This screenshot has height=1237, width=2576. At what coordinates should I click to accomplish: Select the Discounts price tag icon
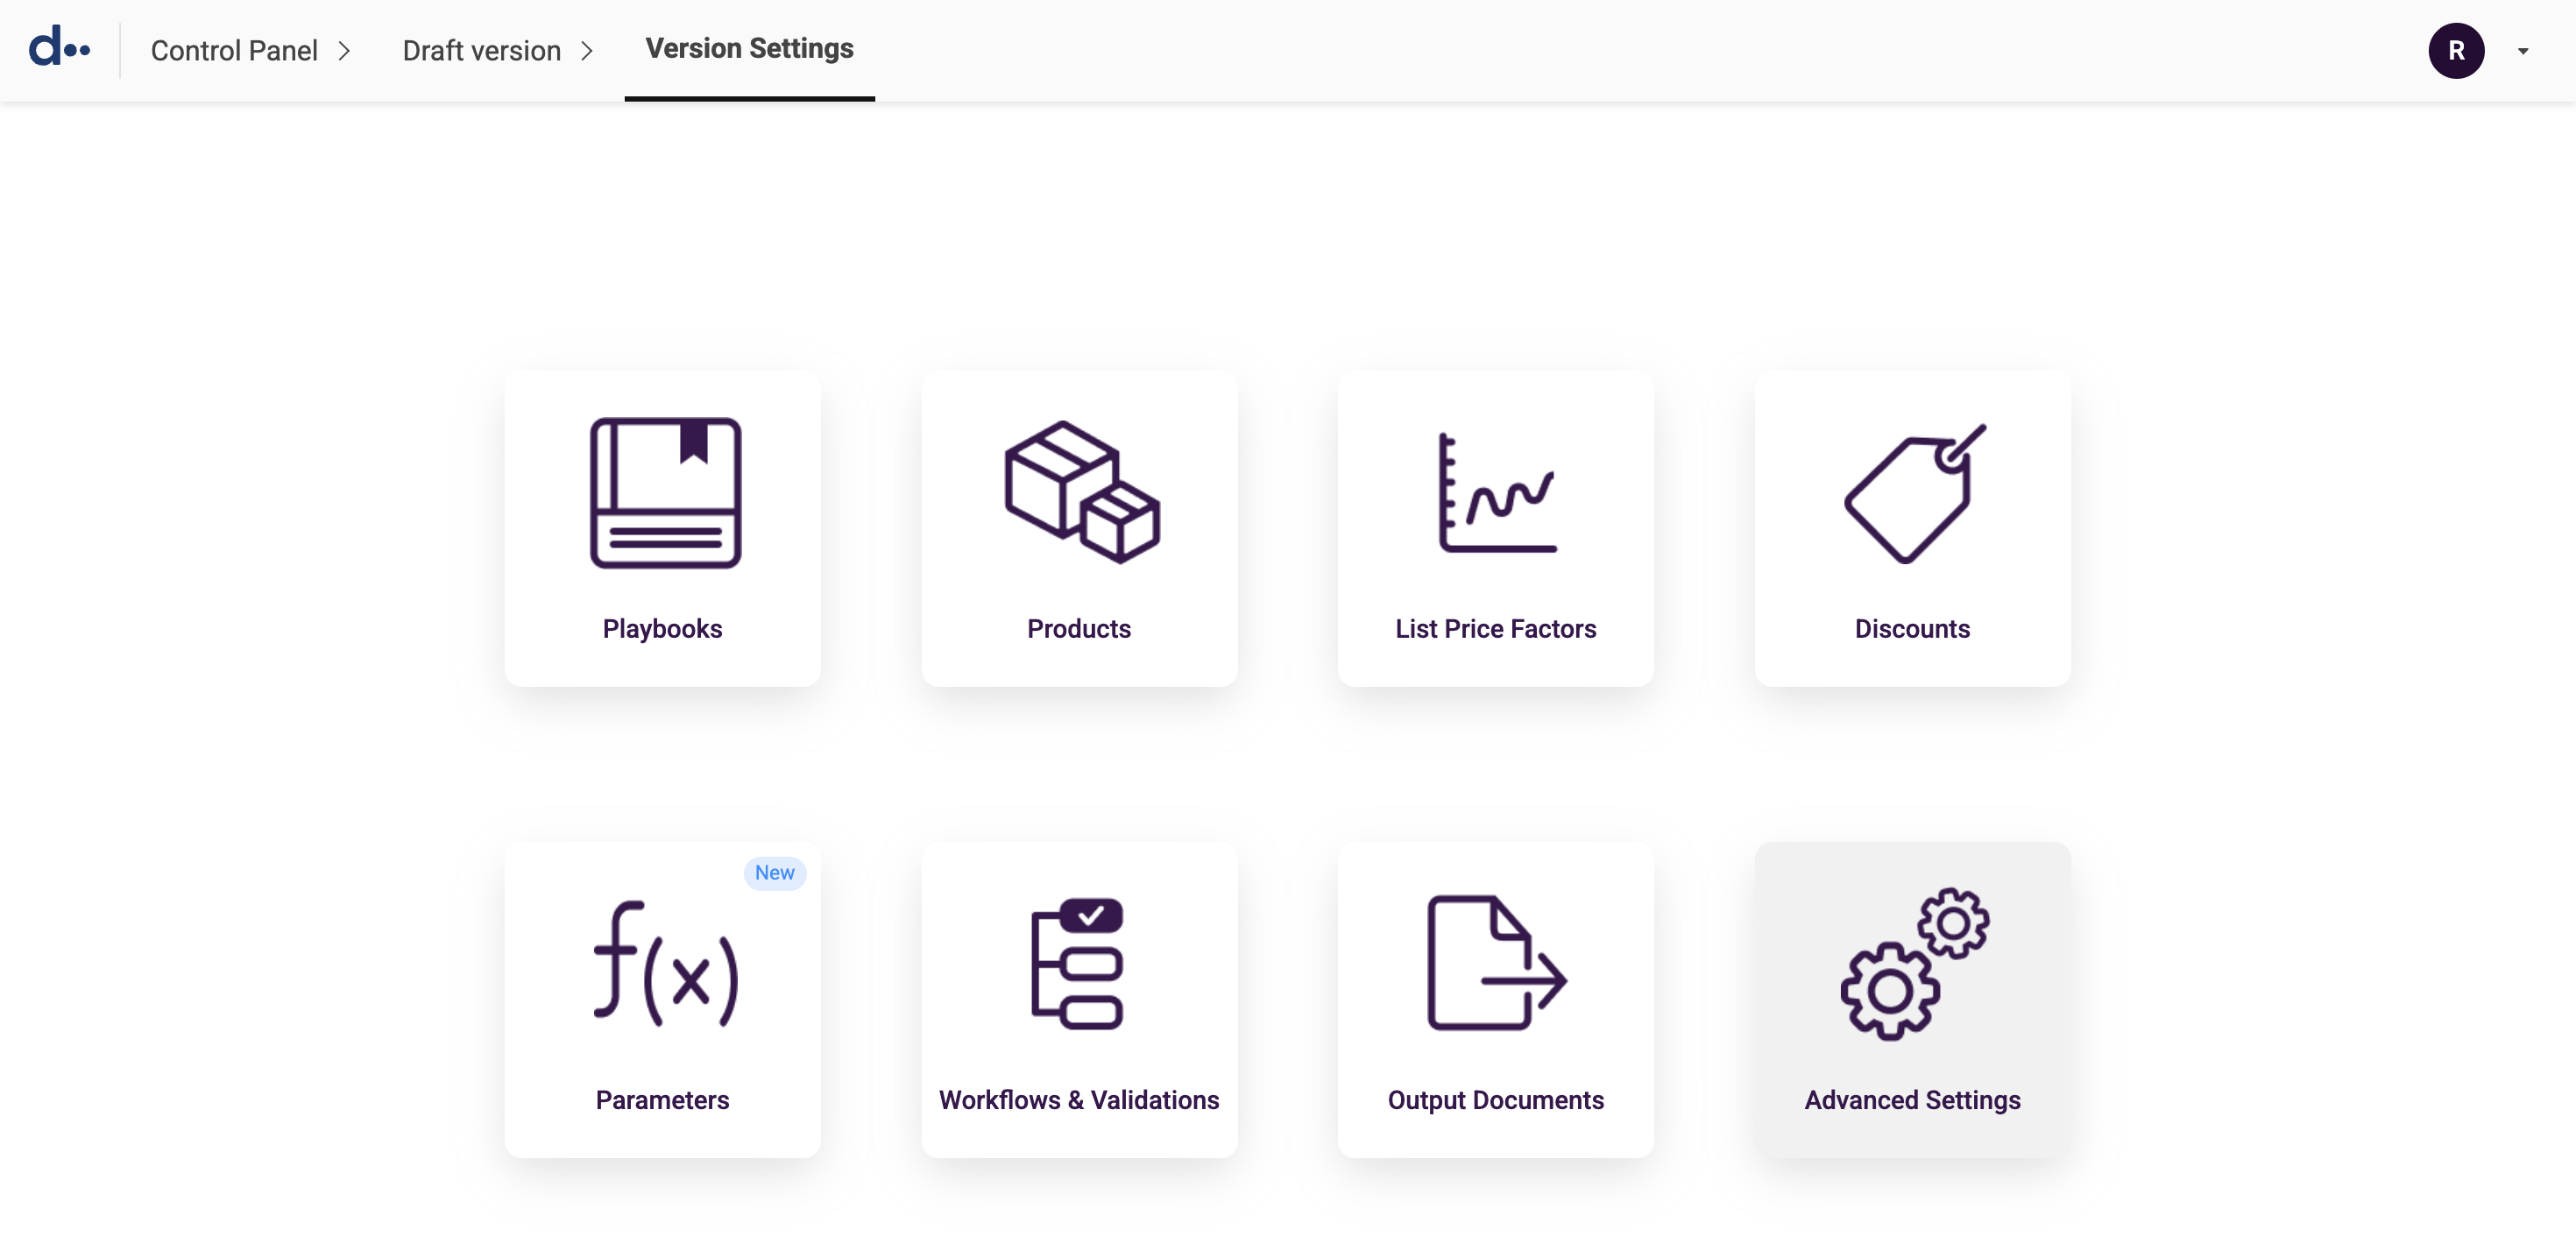[x=1914, y=493]
